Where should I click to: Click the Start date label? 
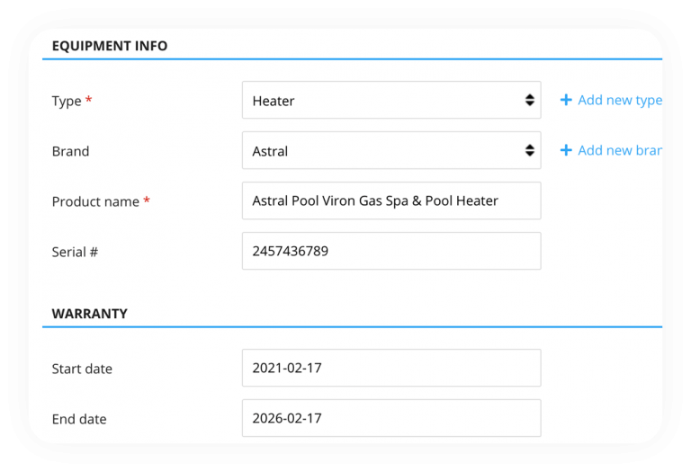point(82,370)
